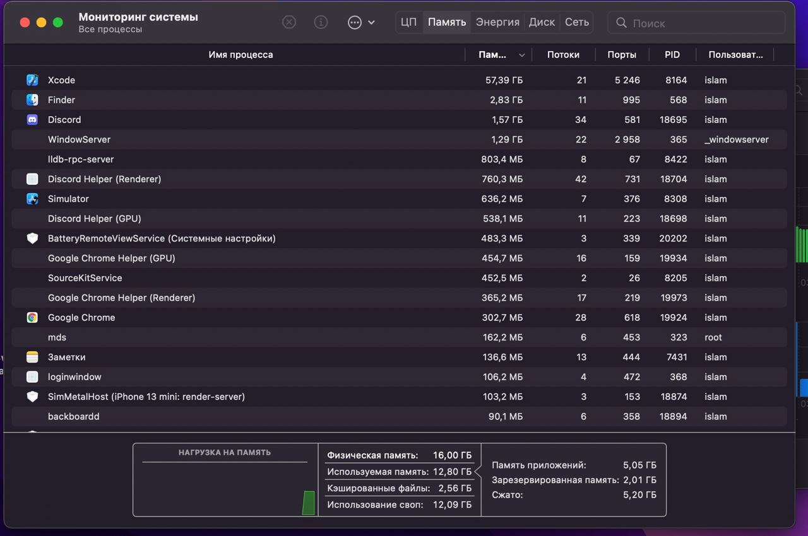Click the root user cell
This screenshot has height=536, width=808.
pos(713,337)
